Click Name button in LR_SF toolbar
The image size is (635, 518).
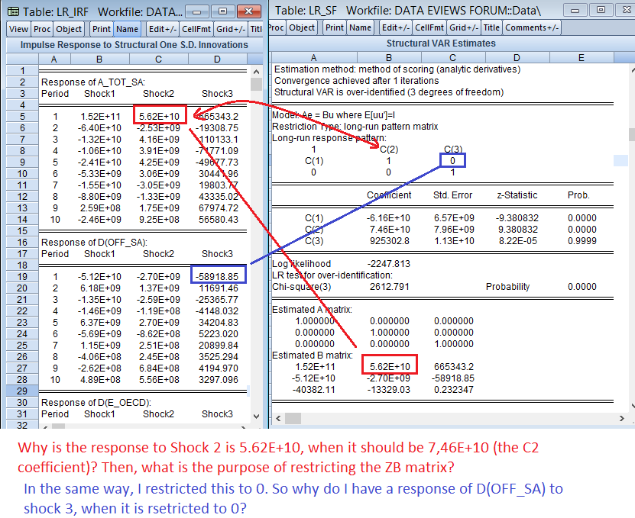point(360,27)
